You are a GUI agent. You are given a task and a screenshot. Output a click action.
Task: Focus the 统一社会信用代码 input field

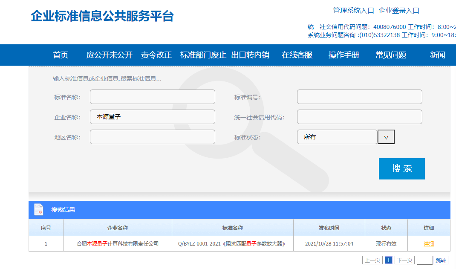(359, 117)
